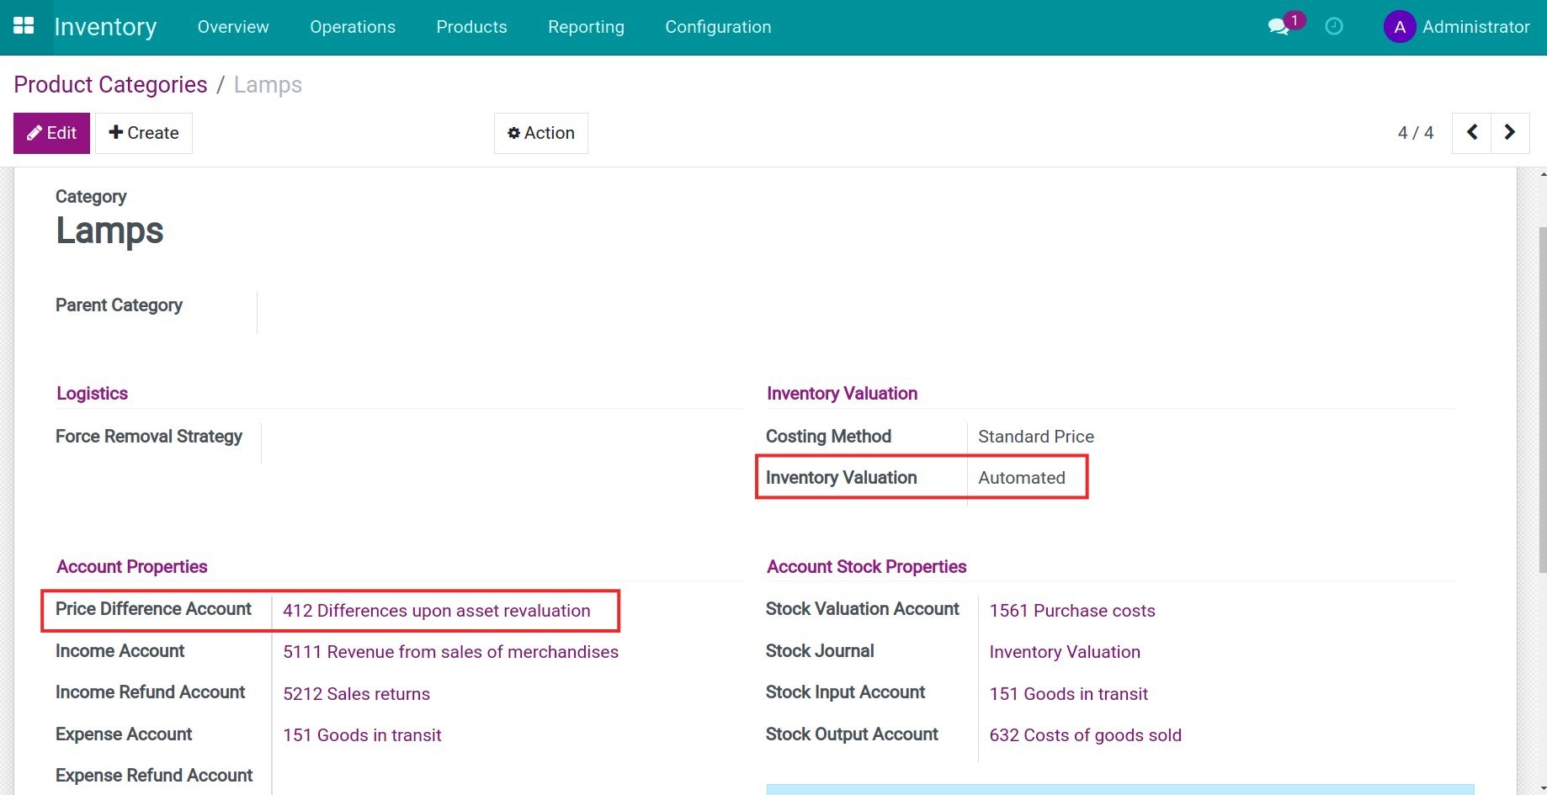
Task: Open the apps menu grid icon
Action: click(24, 25)
